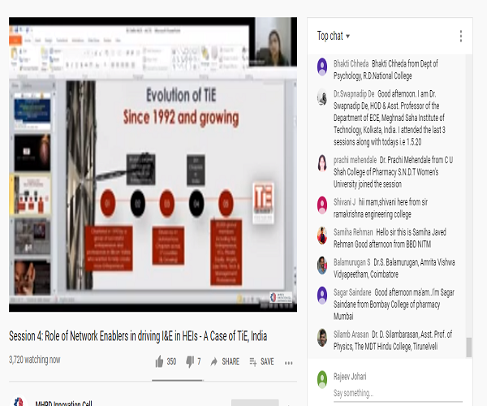The width and height of the screenshot is (487, 406).
Task: Click Bhakti Chheda's chat avatar
Action: click(322, 64)
